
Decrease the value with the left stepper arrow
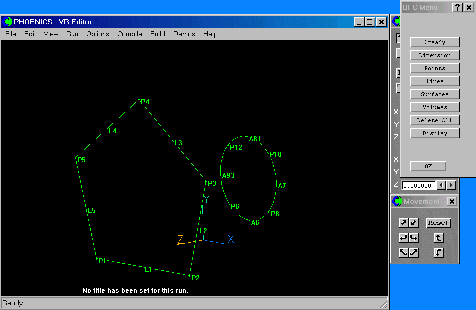pyautogui.click(x=441, y=185)
